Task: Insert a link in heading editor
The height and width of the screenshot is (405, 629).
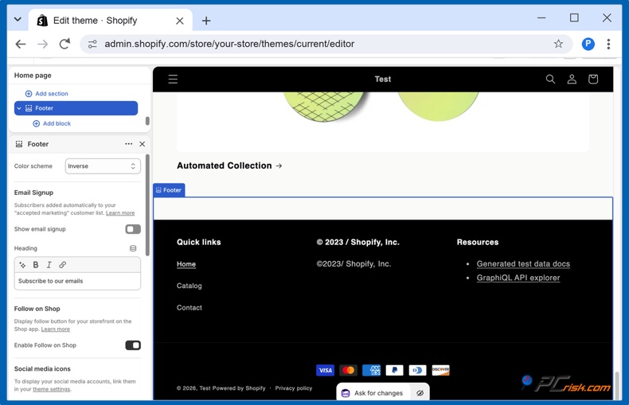Action: pyautogui.click(x=63, y=265)
